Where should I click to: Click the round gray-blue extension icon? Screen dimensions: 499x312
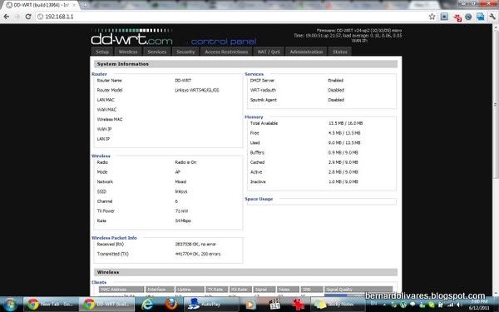468,17
